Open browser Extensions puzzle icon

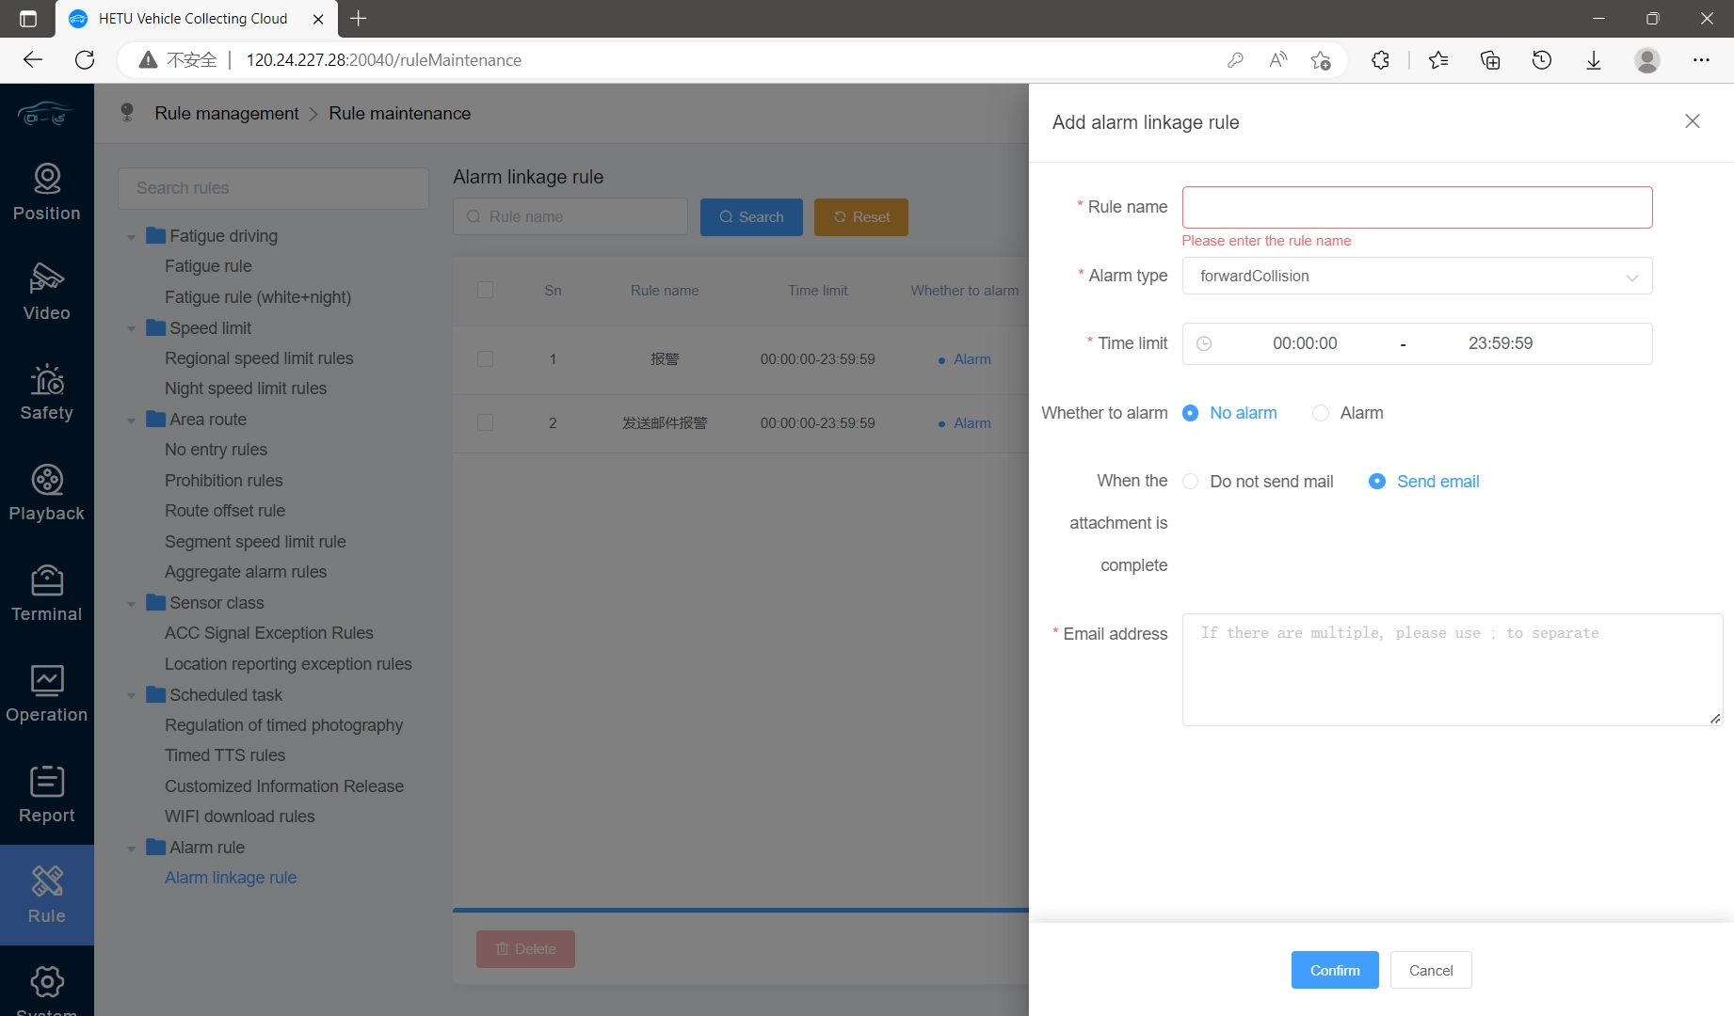point(1380,60)
